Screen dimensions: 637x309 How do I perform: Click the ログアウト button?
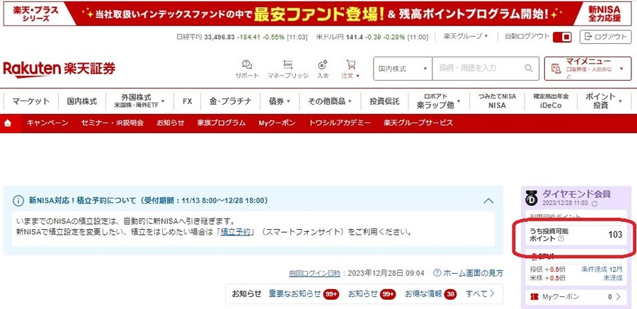[605, 37]
